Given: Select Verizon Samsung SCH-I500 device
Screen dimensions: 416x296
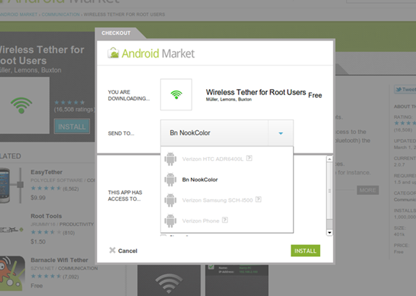Looking at the screenshot, I should [218, 201].
